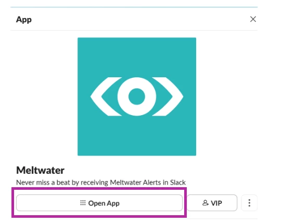Click the 'Open App' text label
The image size is (295, 224).
click(104, 203)
